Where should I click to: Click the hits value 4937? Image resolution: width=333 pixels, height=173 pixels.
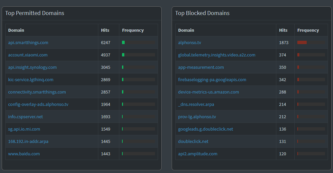point(106,55)
